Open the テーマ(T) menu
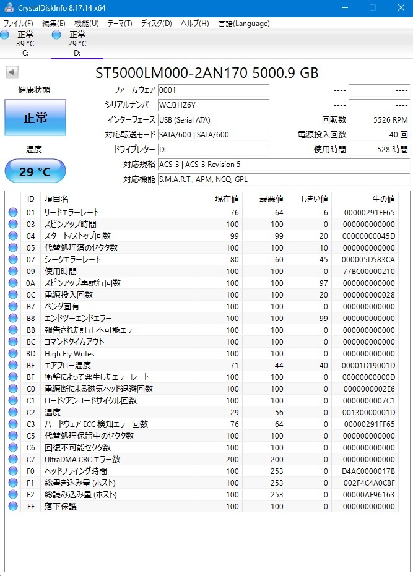This screenshot has width=413, height=576. pos(120,23)
